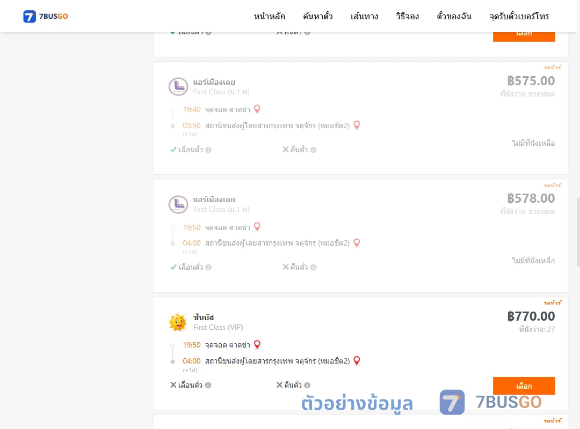The image size is (580, 429).
Task: Open เส้นทาง menu item
Action: click(x=364, y=16)
